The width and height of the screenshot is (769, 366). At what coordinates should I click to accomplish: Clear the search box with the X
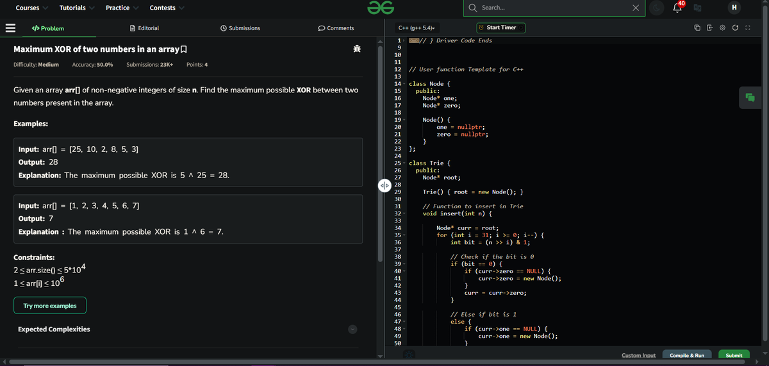635,8
